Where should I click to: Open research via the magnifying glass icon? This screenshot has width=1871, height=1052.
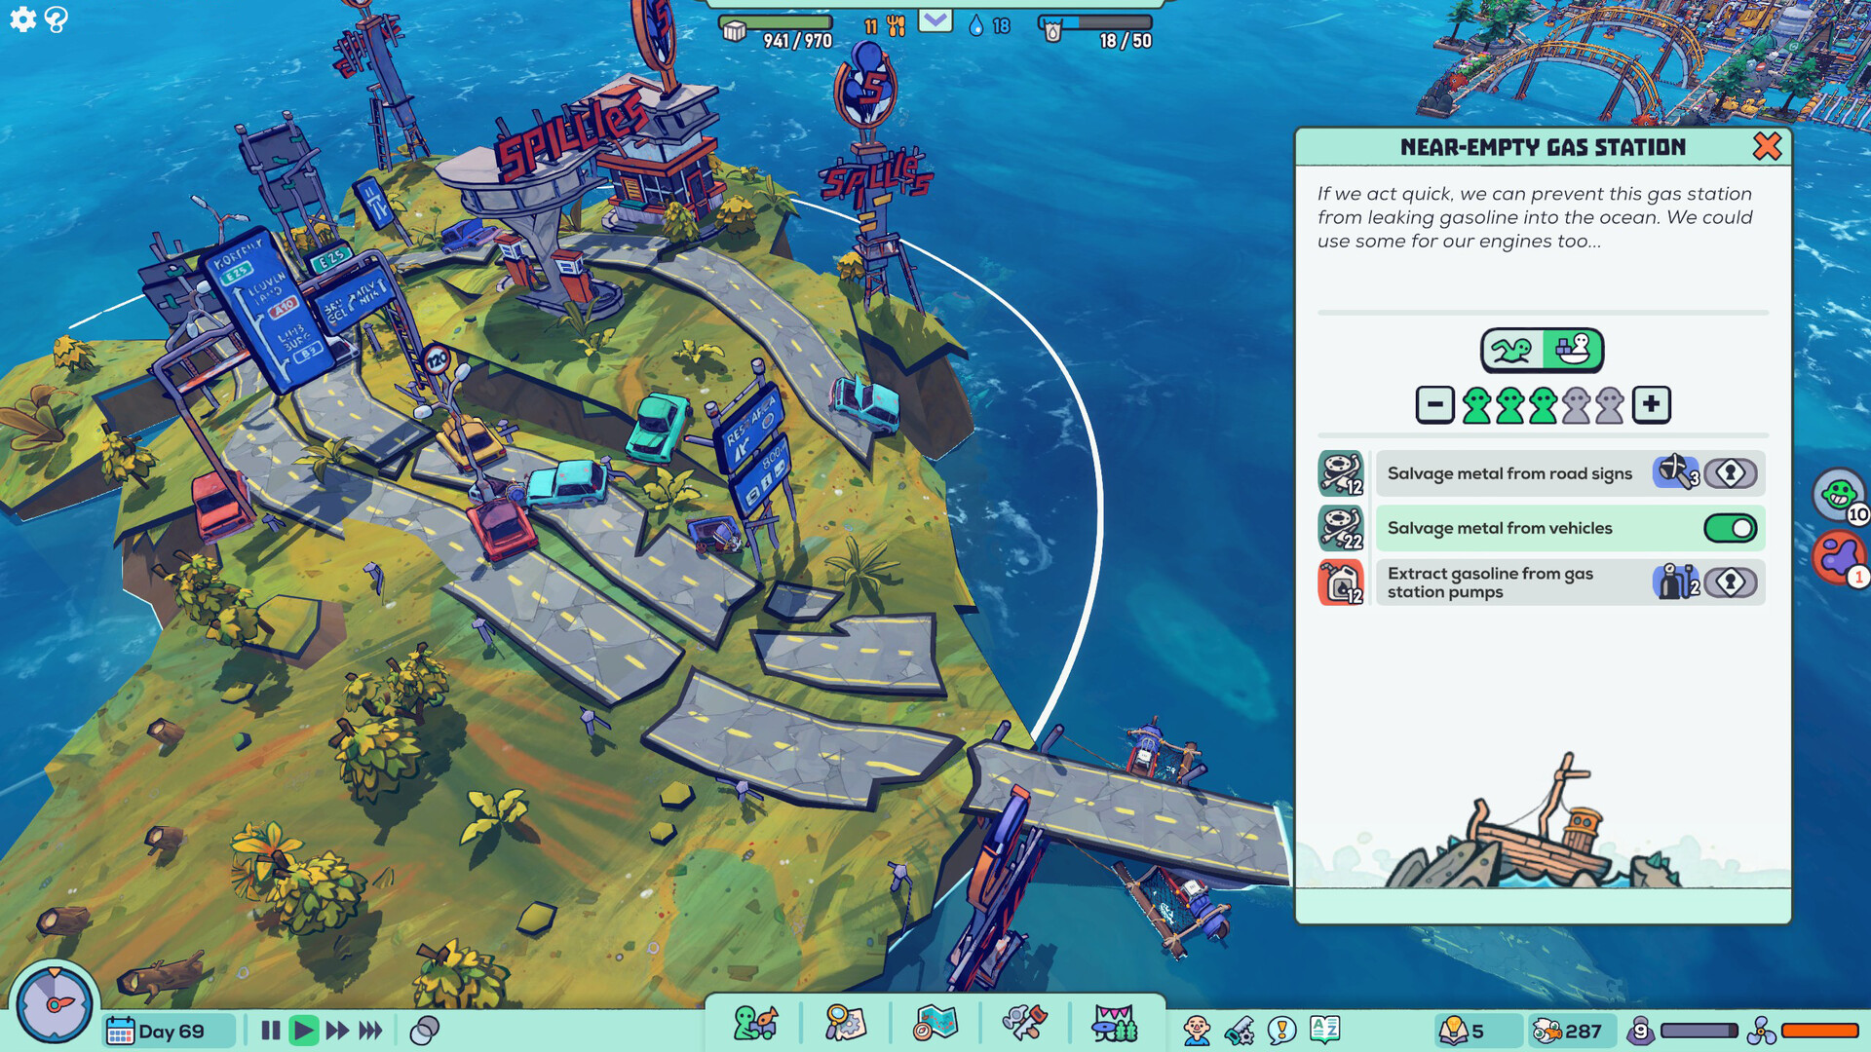coord(846,1025)
